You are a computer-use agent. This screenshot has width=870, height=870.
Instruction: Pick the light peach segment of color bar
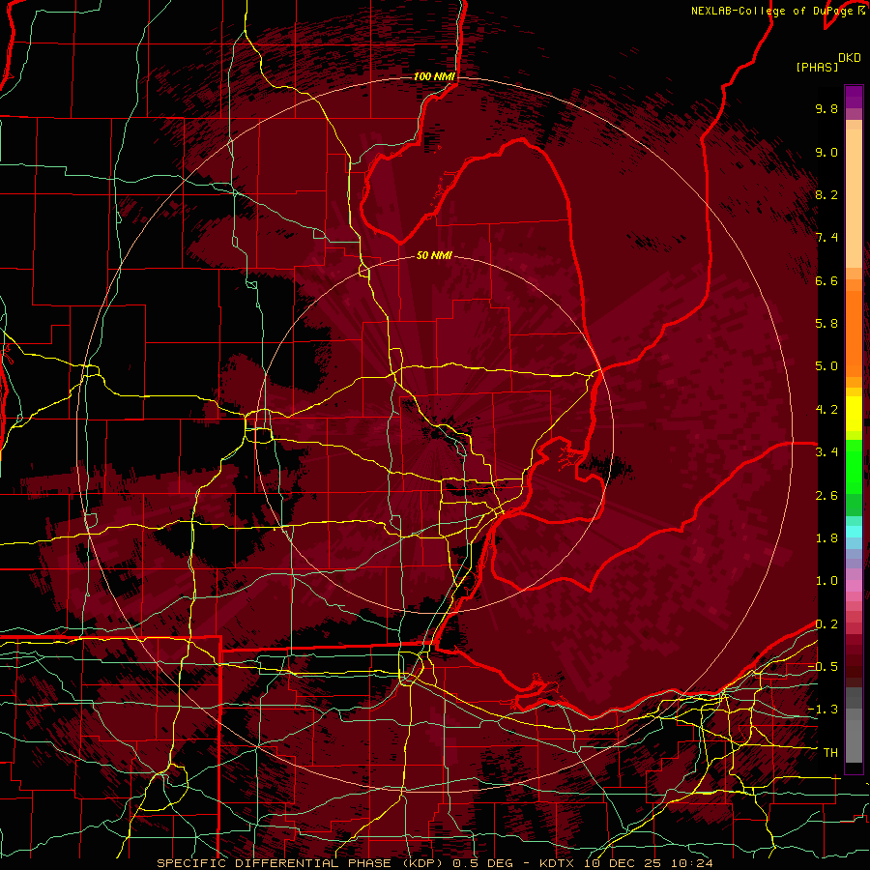pos(854,200)
